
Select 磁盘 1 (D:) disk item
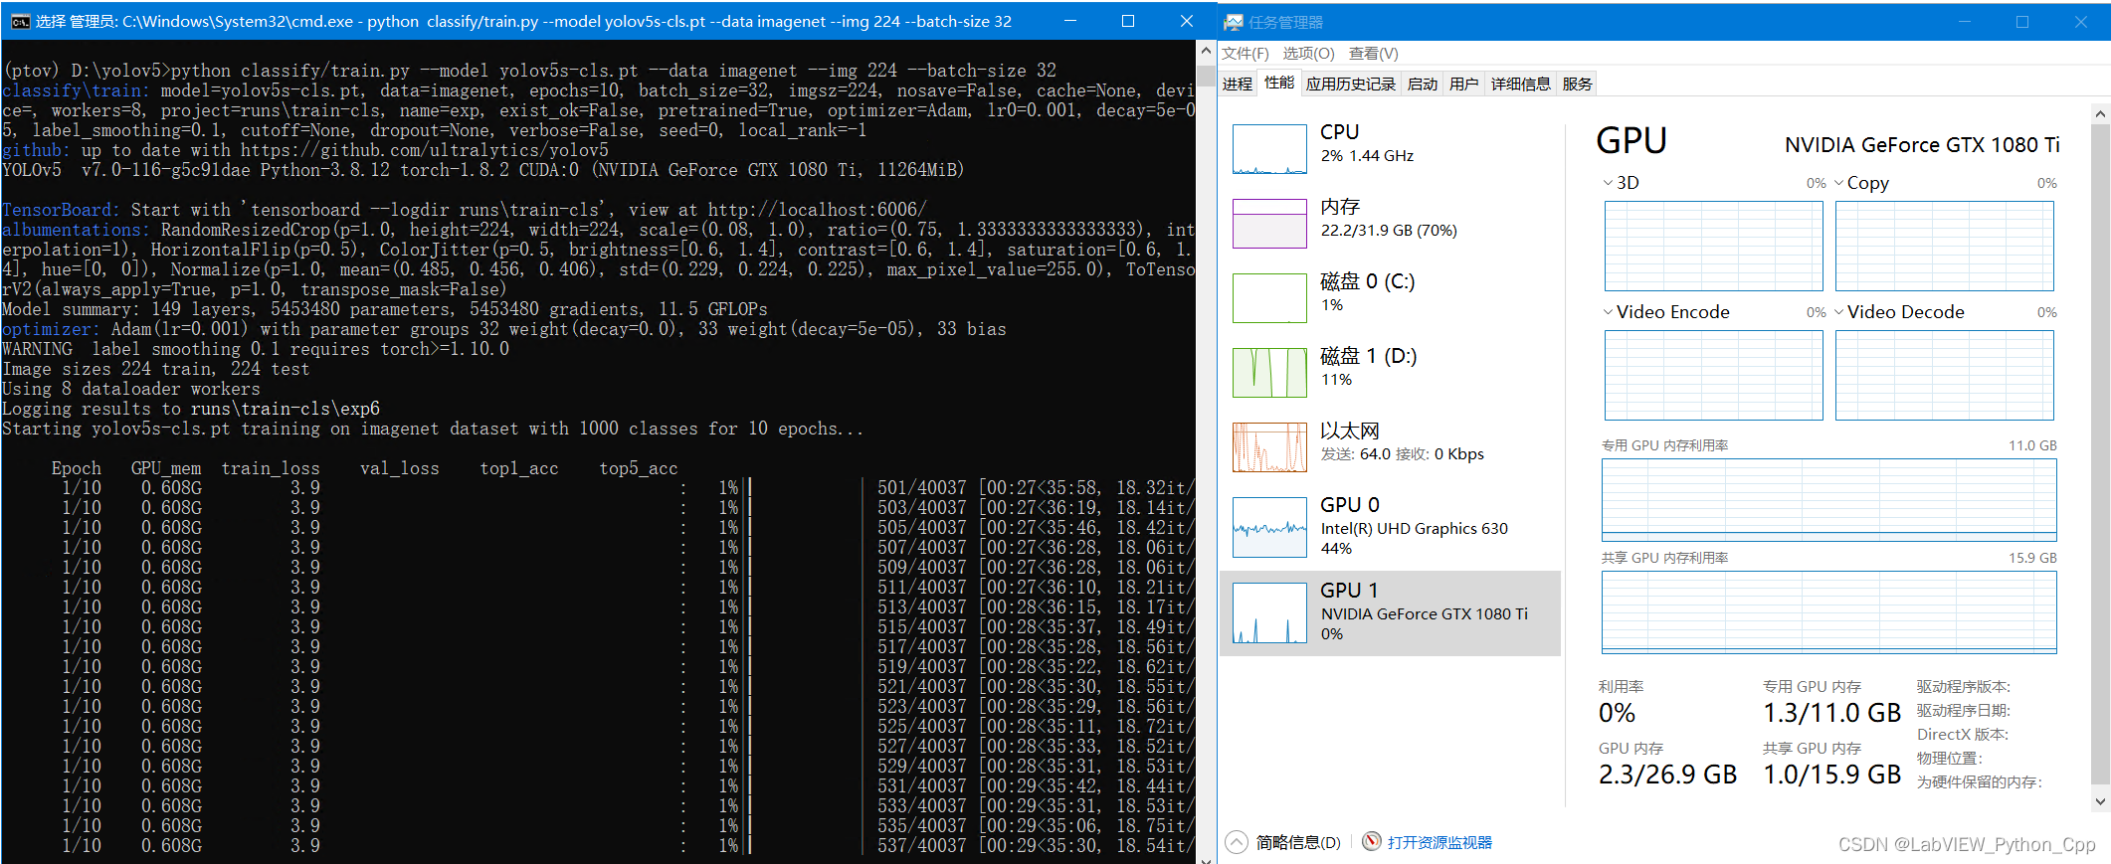click(1390, 372)
